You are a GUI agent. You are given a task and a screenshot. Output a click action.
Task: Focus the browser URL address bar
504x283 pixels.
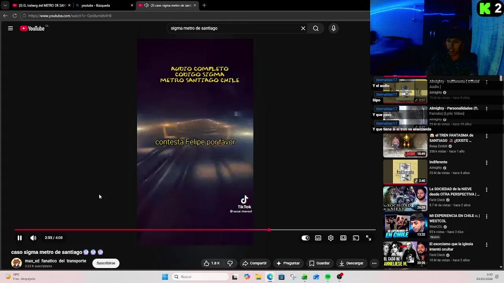click(x=195, y=16)
